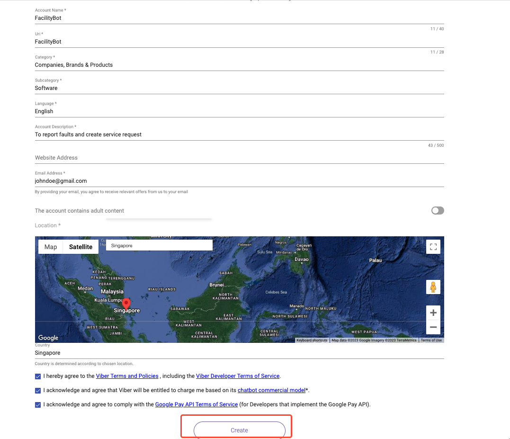Click the red Singapore location pin
The width and height of the screenshot is (510, 439).
point(126,304)
